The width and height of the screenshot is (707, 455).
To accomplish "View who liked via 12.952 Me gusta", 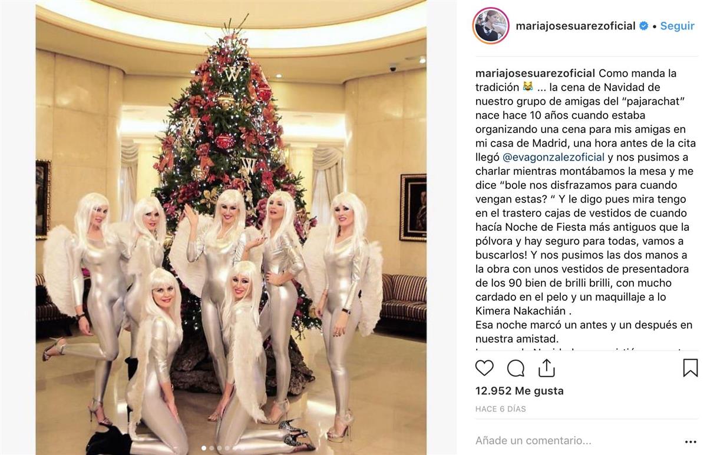I will 519,391.
